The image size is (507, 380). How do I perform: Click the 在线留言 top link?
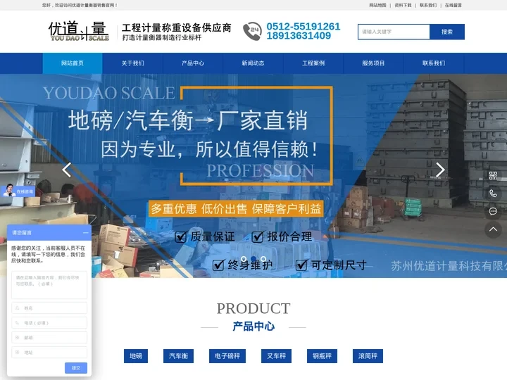[x=453, y=5]
